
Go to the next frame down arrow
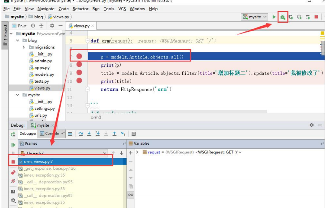122,153
